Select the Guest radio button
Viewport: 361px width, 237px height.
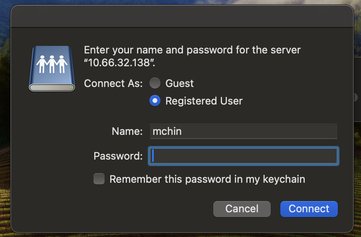coord(155,83)
